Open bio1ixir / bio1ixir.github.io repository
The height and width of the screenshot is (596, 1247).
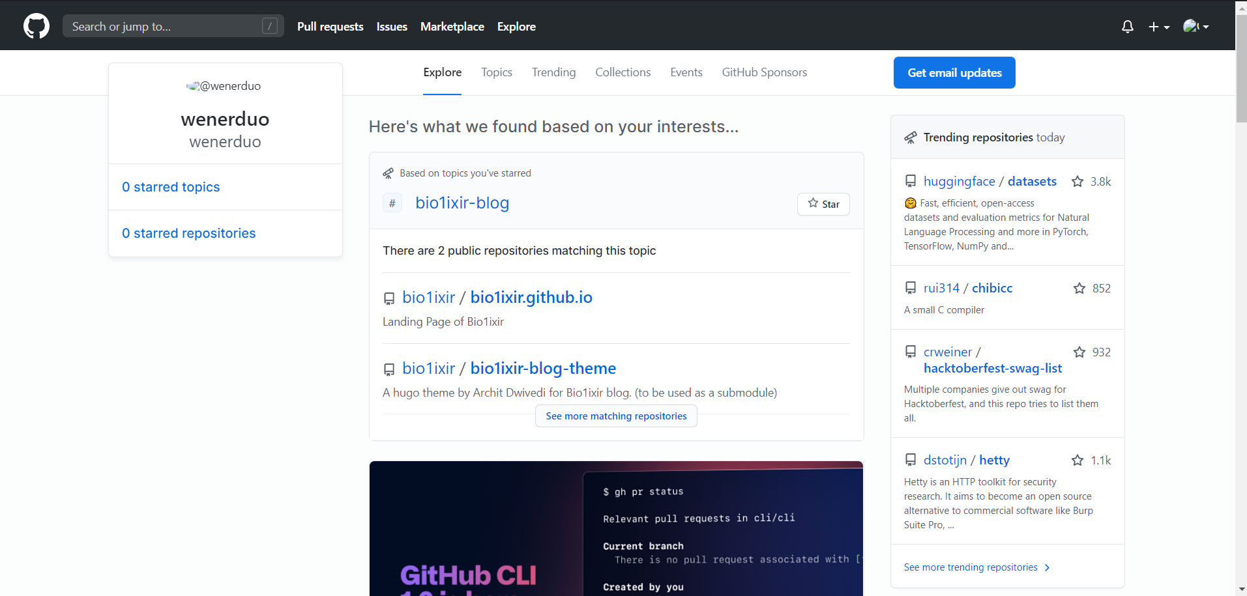click(497, 298)
